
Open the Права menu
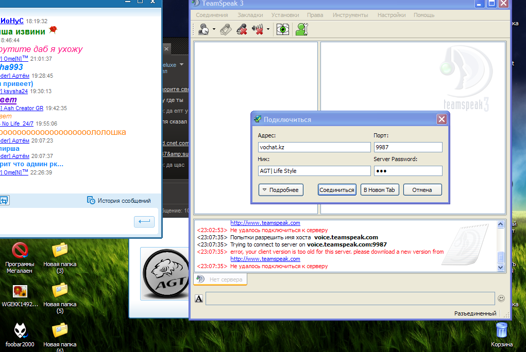coord(315,15)
